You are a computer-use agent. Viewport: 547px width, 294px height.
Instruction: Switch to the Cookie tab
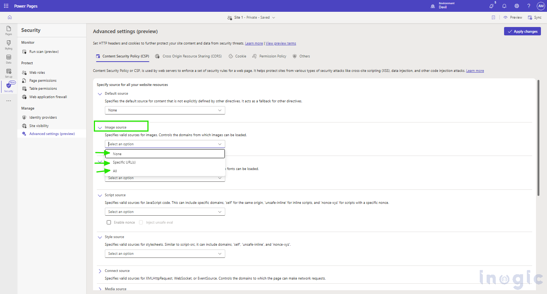tap(237, 56)
